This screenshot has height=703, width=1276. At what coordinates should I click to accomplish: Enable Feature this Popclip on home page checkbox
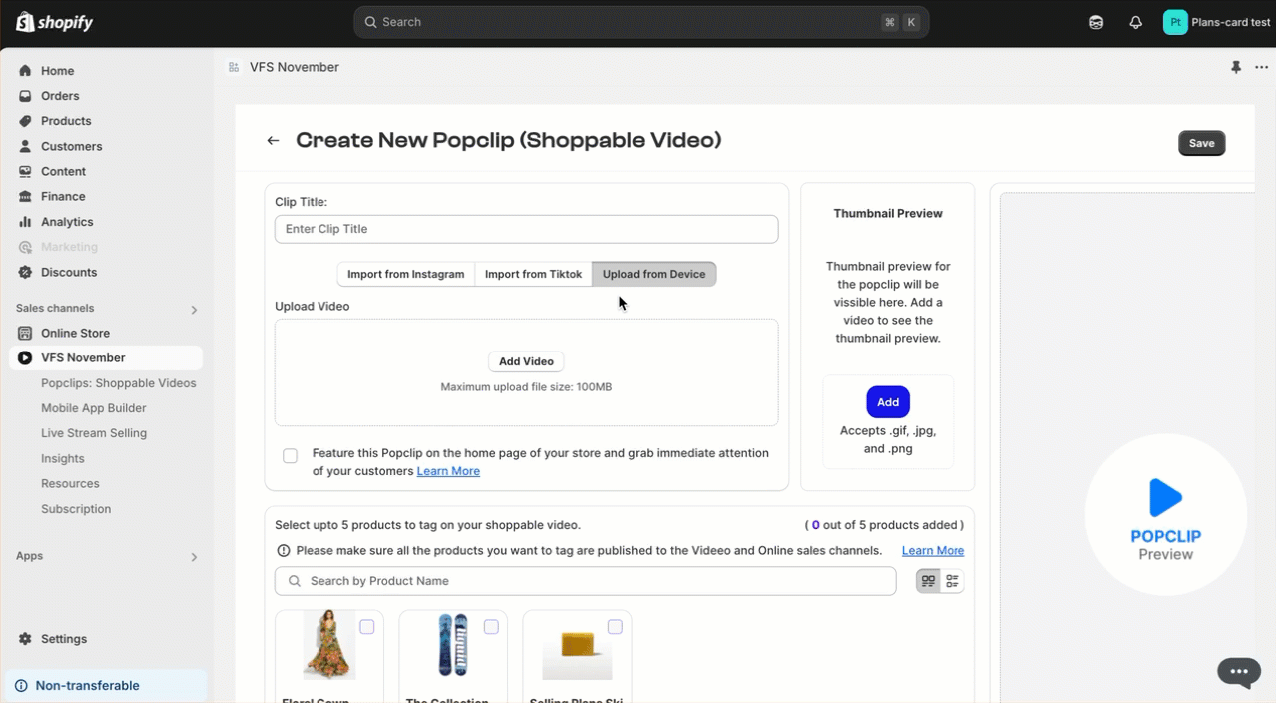point(290,456)
